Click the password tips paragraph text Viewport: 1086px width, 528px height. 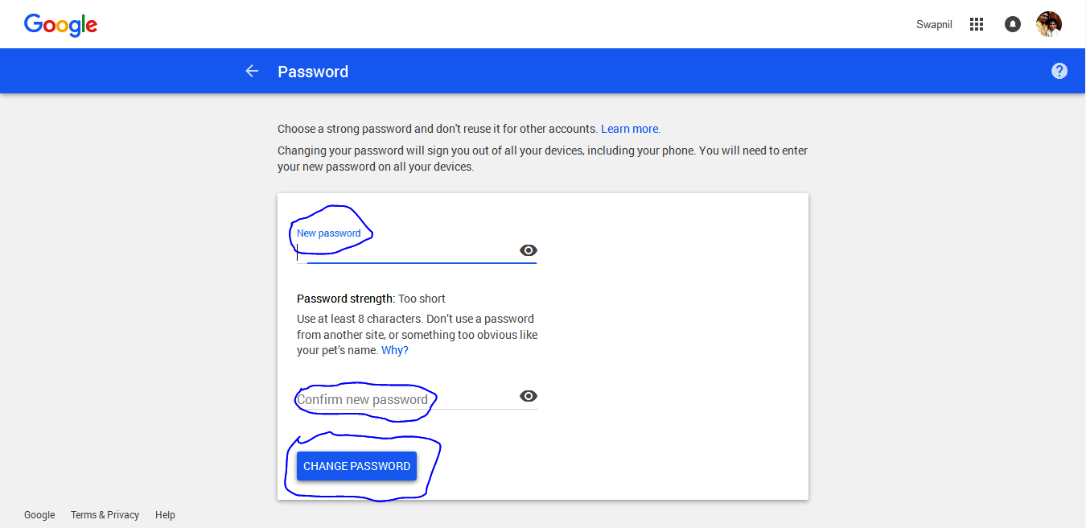coord(418,335)
